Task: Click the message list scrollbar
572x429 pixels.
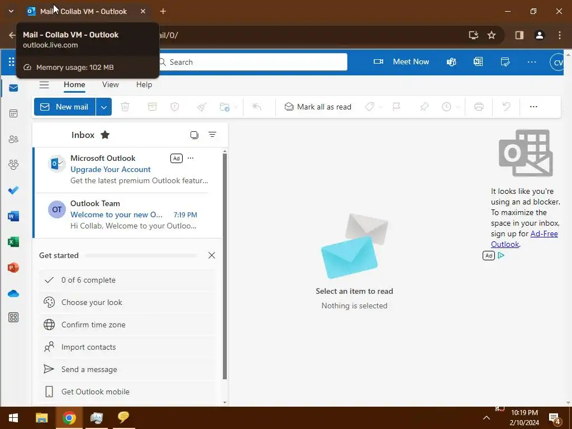Action: coord(225,266)
